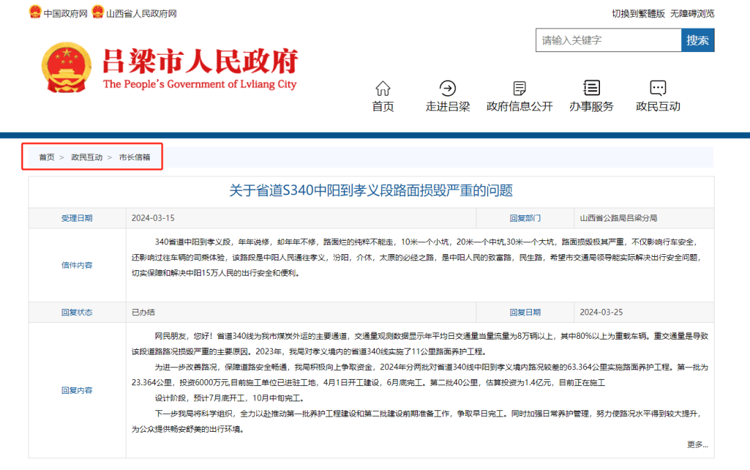Click the 回复内容 label cell

[x=77, y=390]
